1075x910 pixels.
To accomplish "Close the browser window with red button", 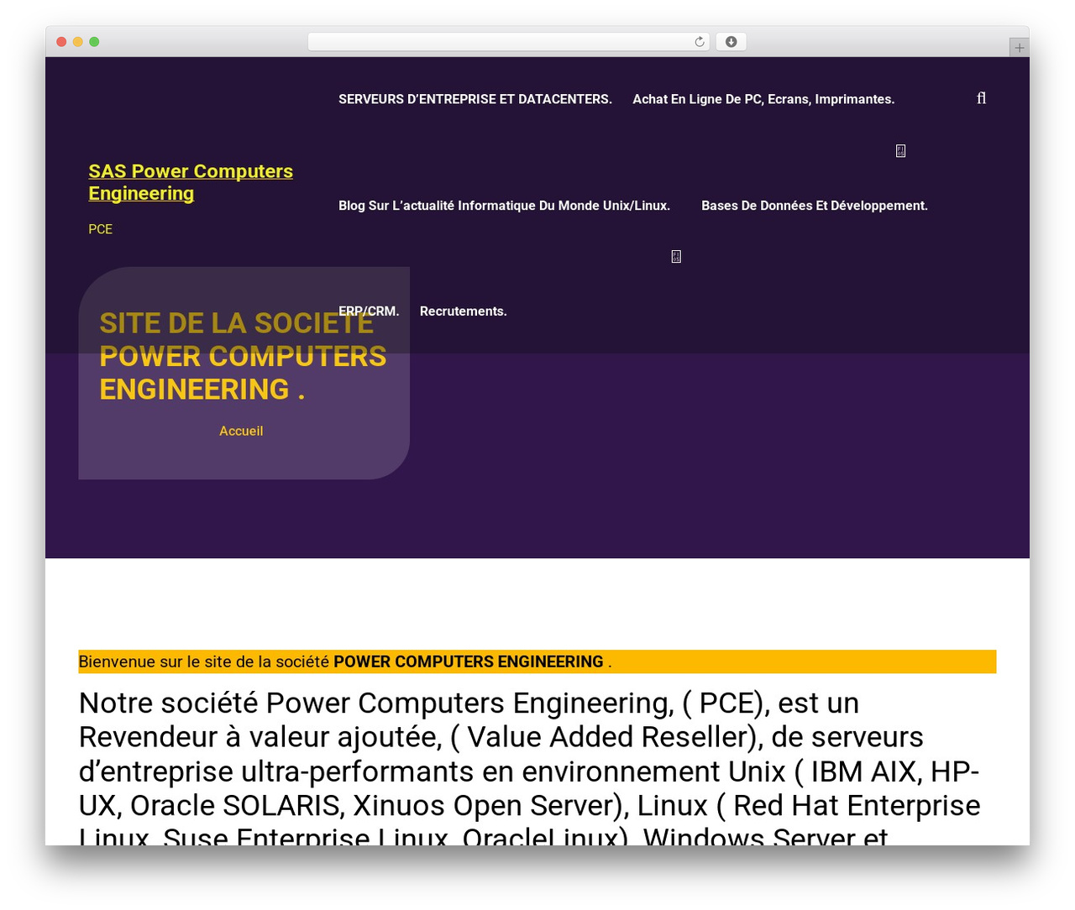I will pyautogui.click(x=61, y=42).
